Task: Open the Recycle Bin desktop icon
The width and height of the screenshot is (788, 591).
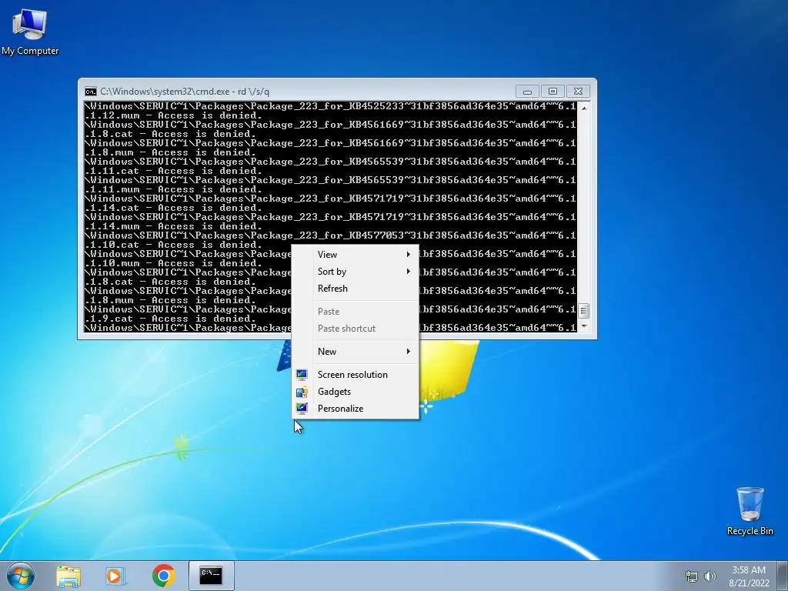Action: 750,511
